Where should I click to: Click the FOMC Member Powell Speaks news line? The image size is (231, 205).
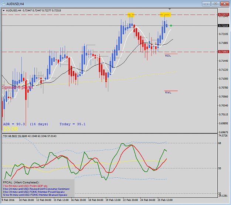(x=34, y=192)
